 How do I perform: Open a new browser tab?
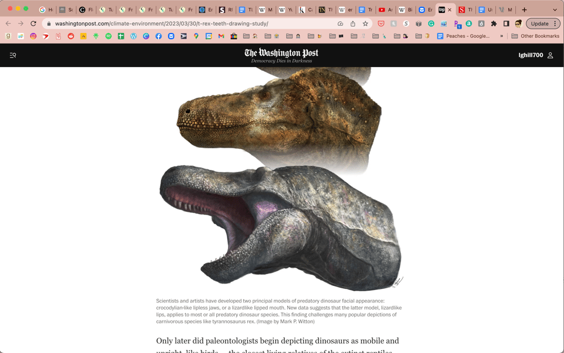[524, 9]
